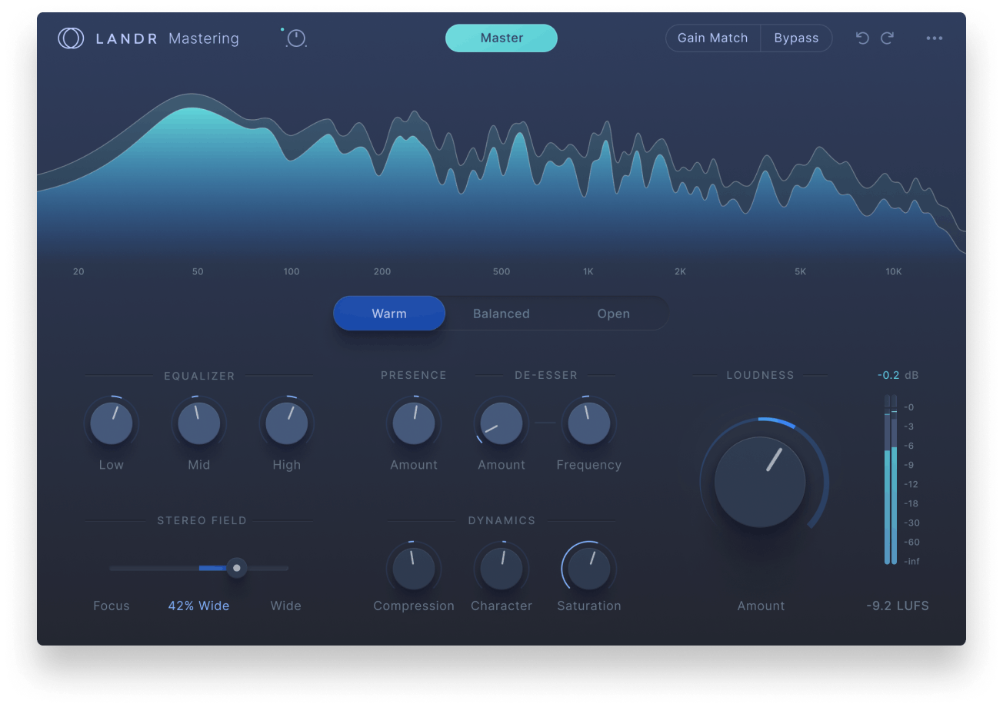
Task: Click the undo arrow icon
Action: pyautogui.click(x=862, y=38)
